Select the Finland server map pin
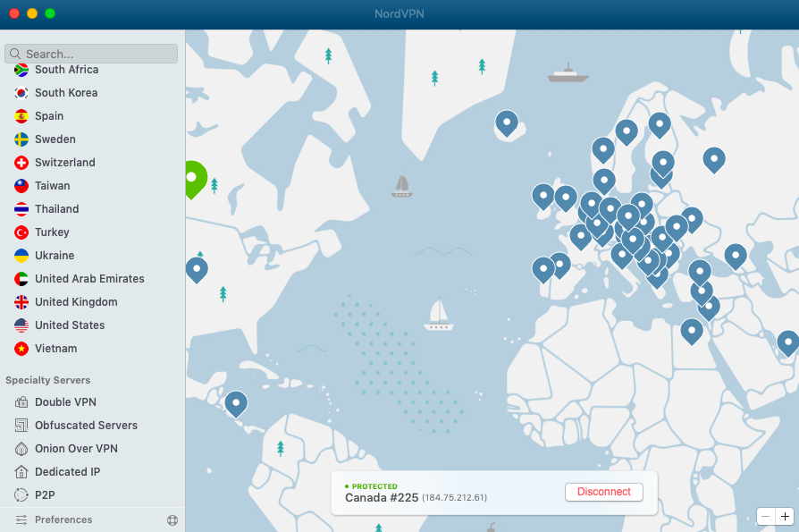Image resolution: width=799 pixels, height=532 pixels. click(660, 125)
